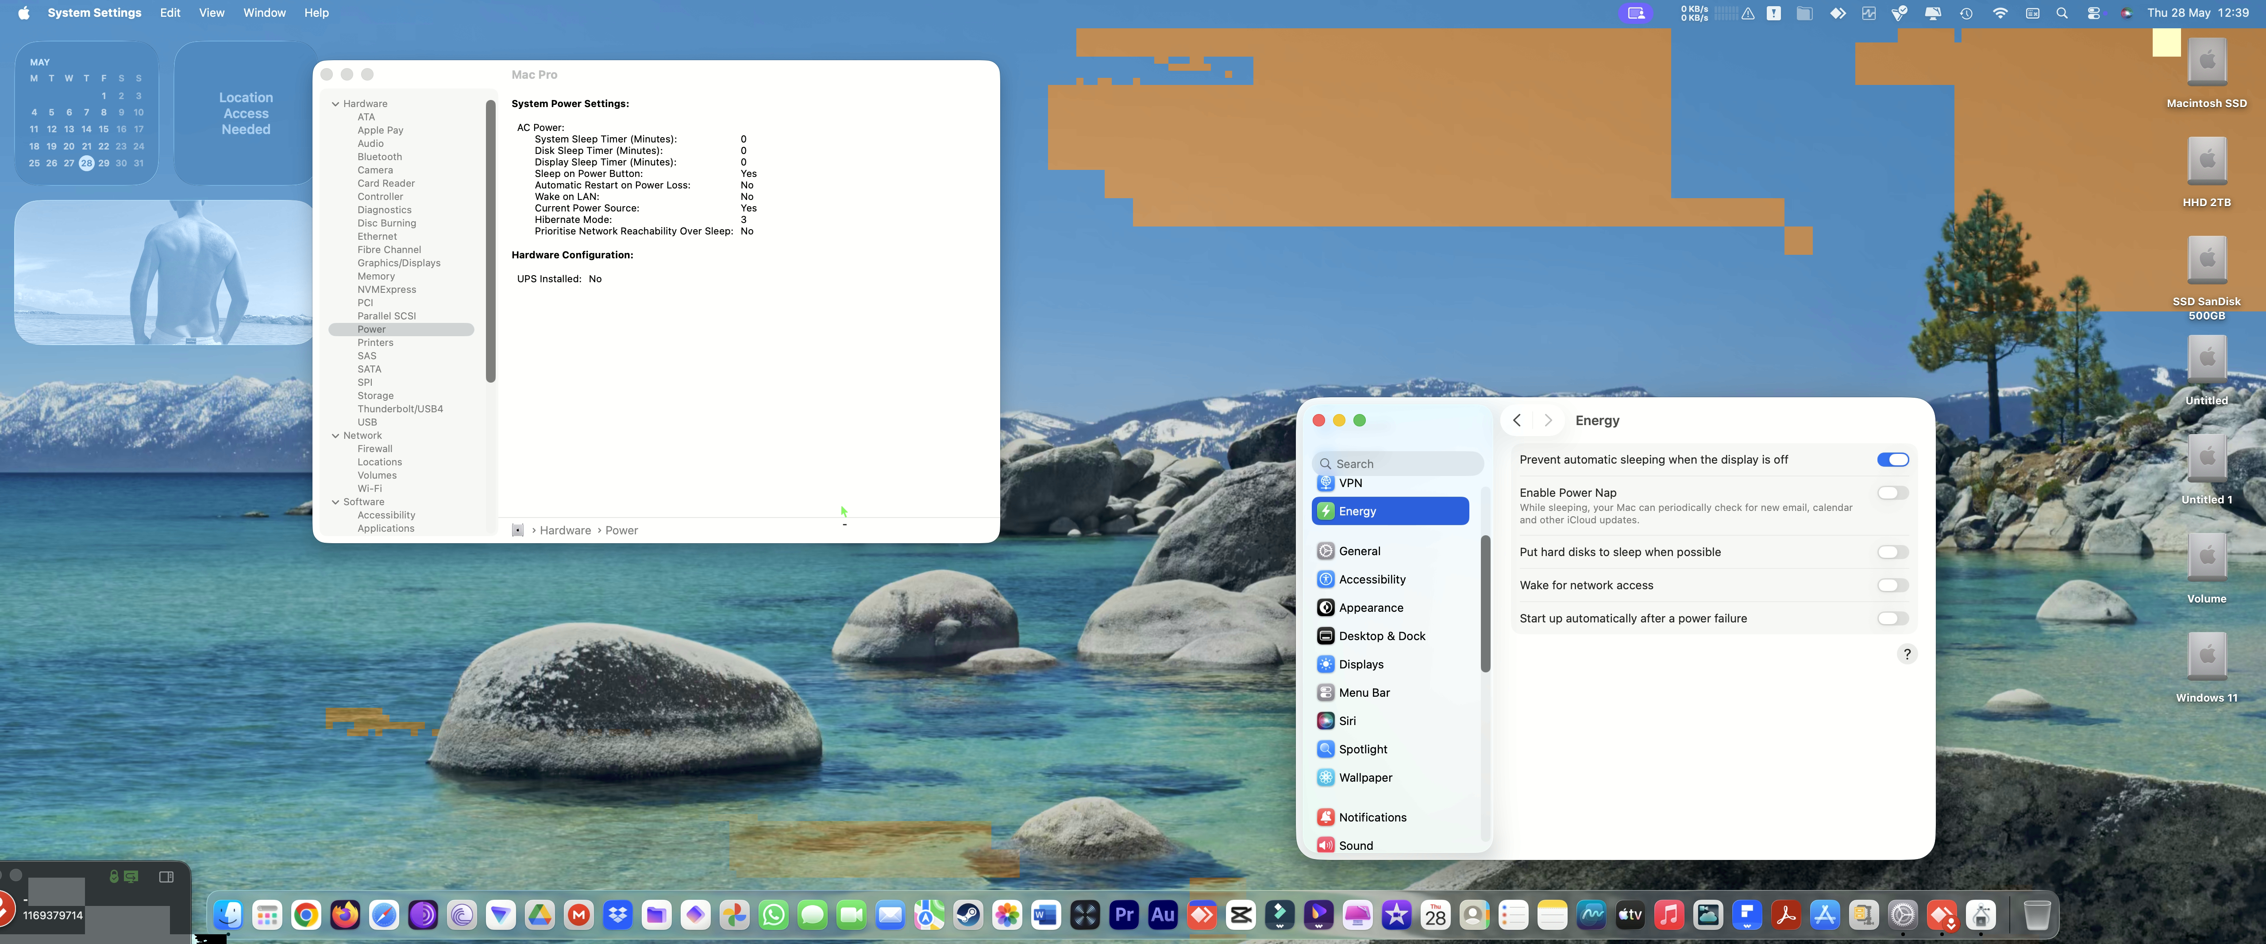Open Energy in System Settings sidebar
Viewport: 2266px width, 944px height.
tap(1390, 510)
